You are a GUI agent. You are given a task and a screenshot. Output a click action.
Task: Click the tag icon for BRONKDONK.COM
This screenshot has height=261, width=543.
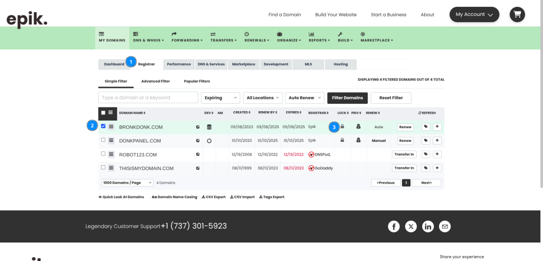point(426,127)
